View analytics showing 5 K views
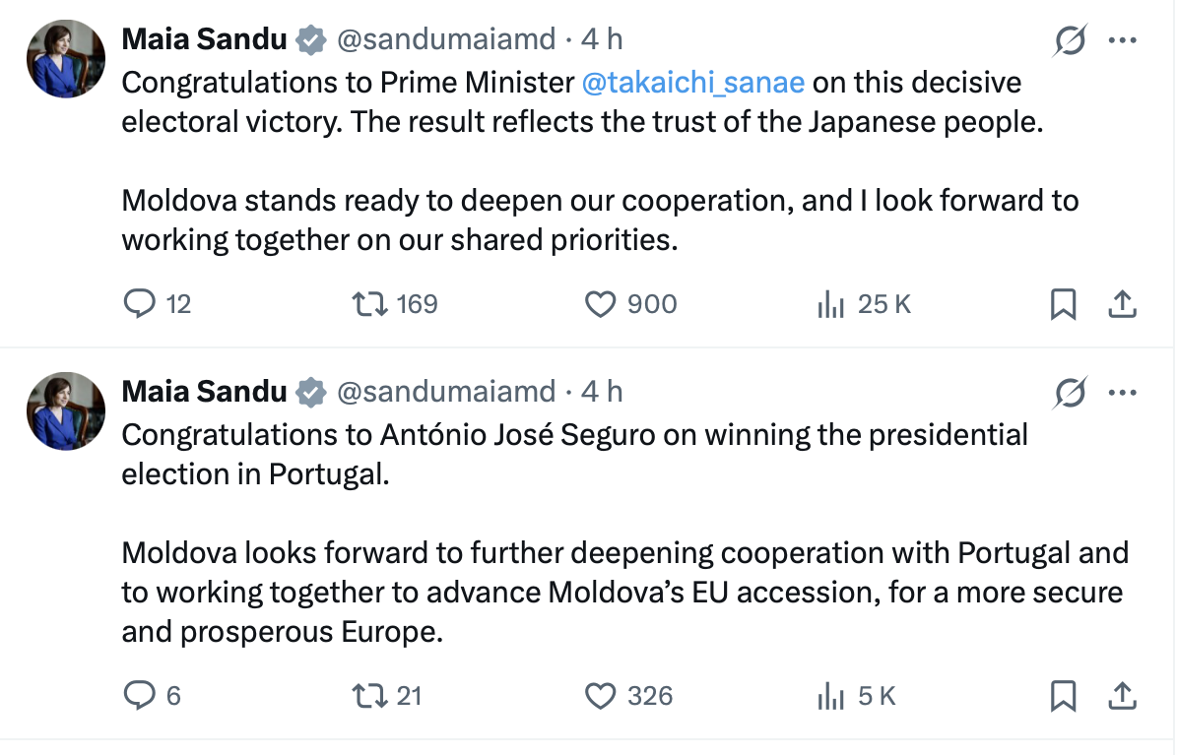1177x755 pixels. pyautogui.click(x=831, y=697)
